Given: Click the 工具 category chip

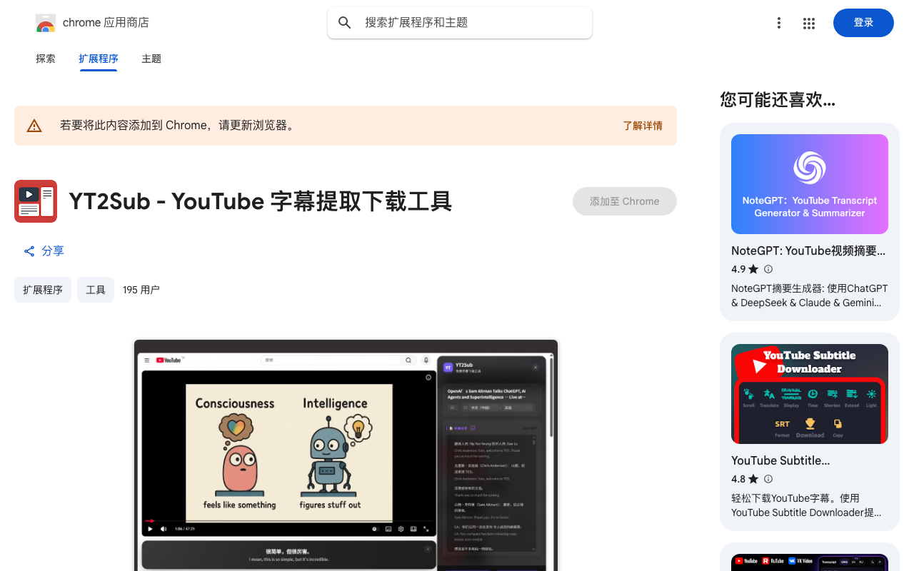Looking at the screenshot, I should point(96,290).
